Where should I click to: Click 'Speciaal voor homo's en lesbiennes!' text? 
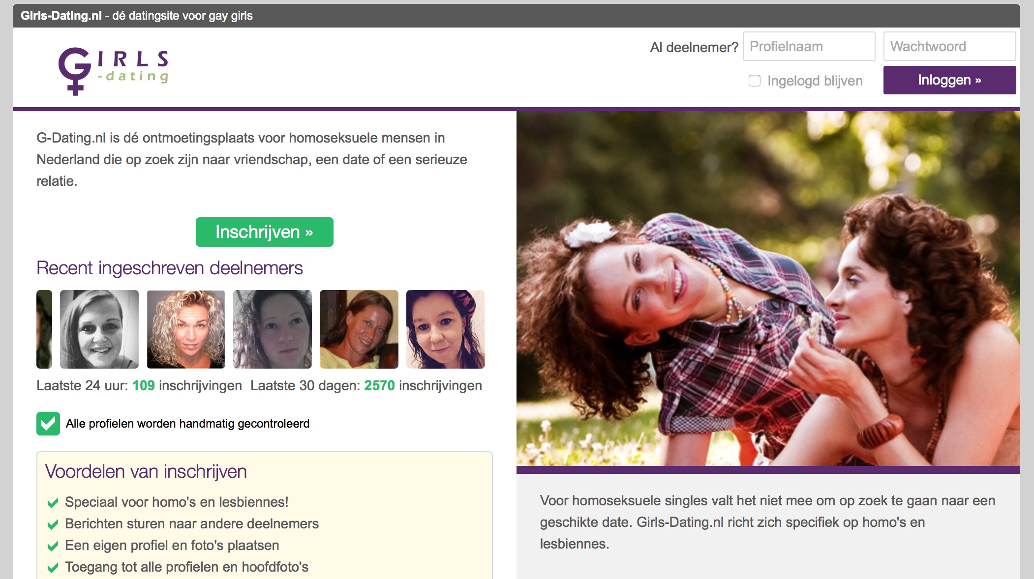point(177,502)
